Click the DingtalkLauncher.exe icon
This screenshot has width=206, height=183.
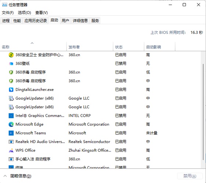click(11, 90)
